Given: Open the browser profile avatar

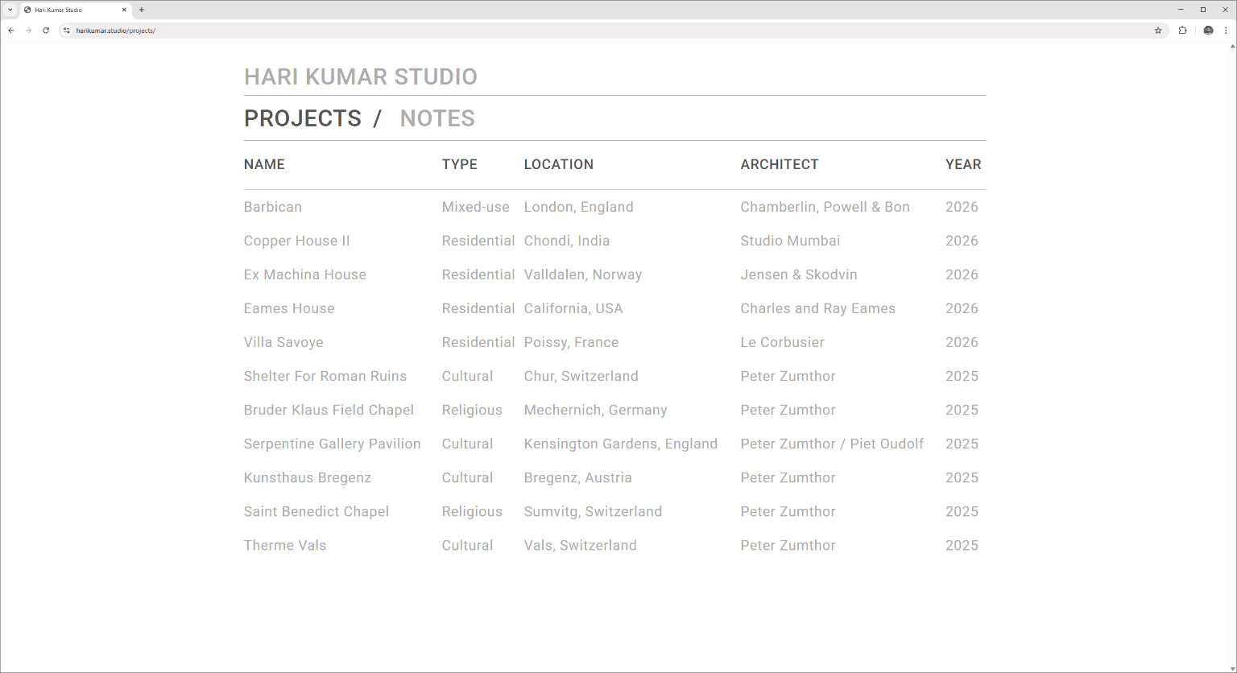Looking at the screenshot, I should [x=1208, y=31].
